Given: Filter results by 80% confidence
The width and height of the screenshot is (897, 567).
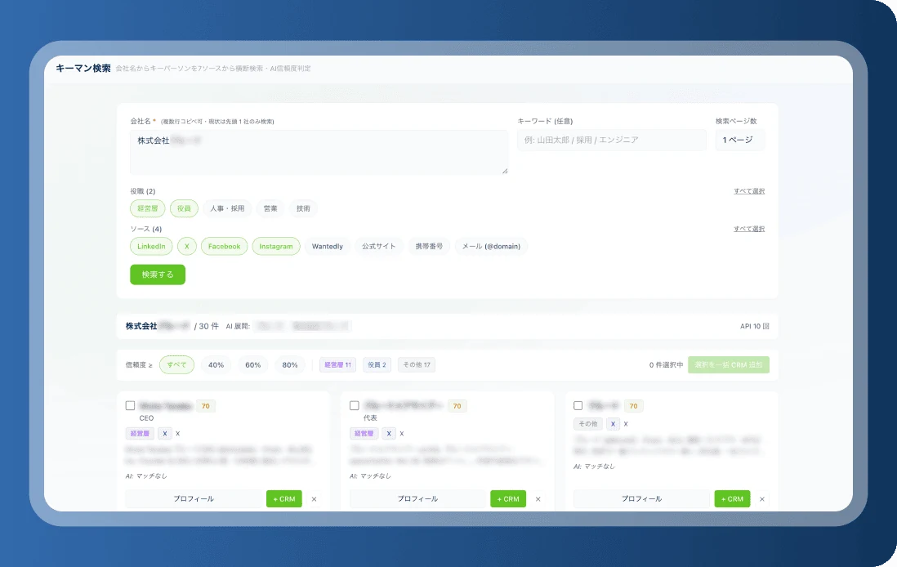Looking at the screenshot, I should [290, 364].
